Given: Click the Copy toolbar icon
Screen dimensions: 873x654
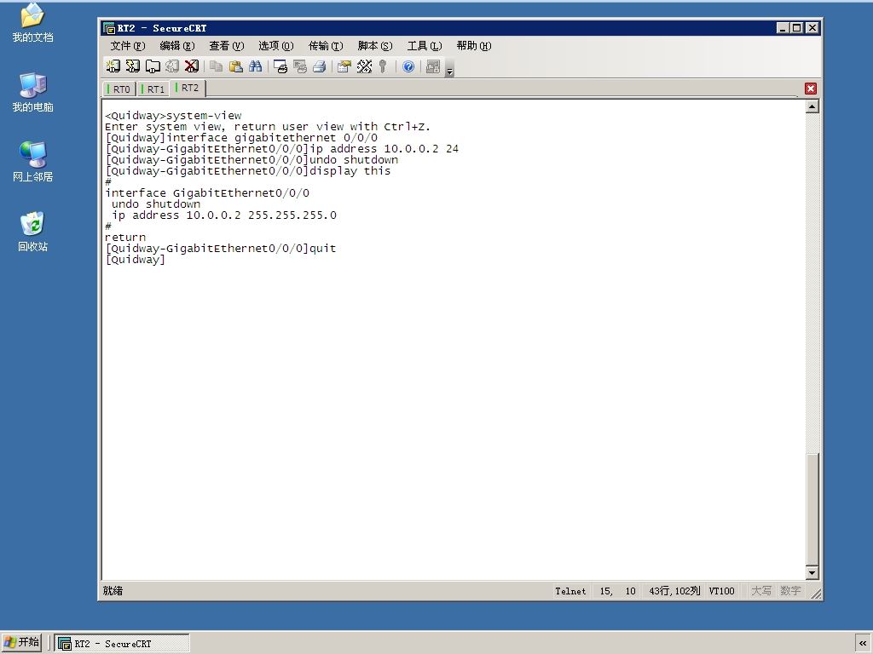Looking at the screenshot, I should (216, 66).
